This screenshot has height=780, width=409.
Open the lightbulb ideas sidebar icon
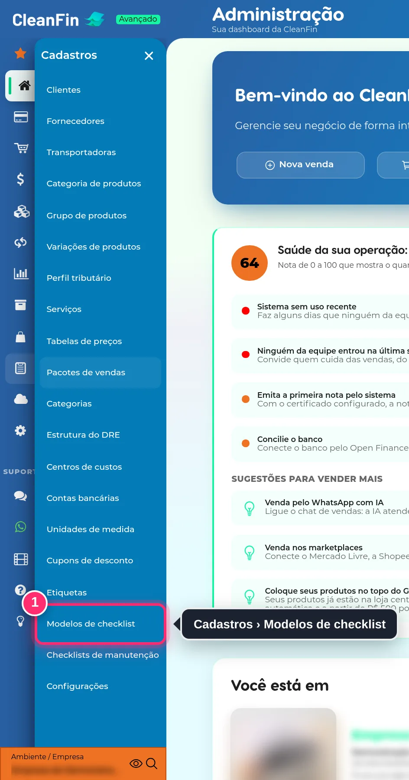coord(20,621)
